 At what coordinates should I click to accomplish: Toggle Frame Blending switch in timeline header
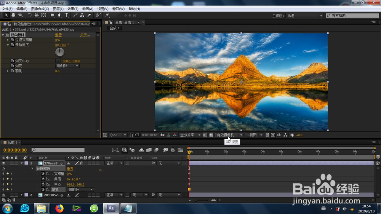point(149,150)
